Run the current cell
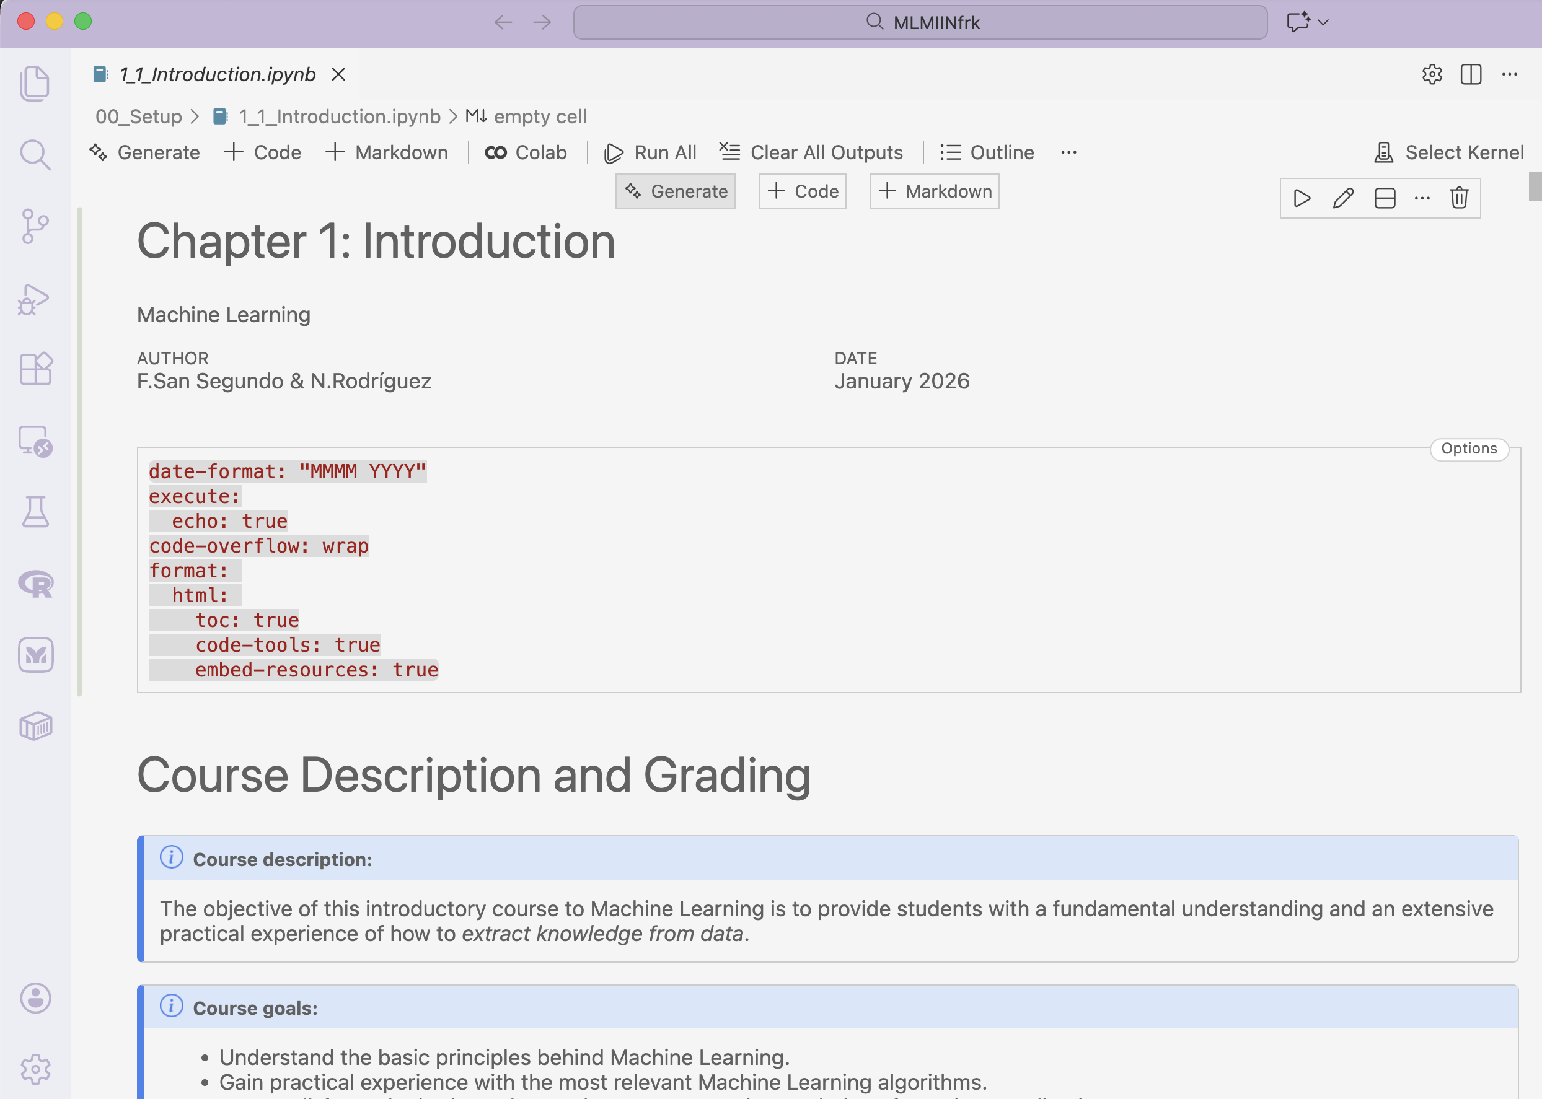The width and height of the screenshot is (1542, 1099). (x=1302, y=198)
